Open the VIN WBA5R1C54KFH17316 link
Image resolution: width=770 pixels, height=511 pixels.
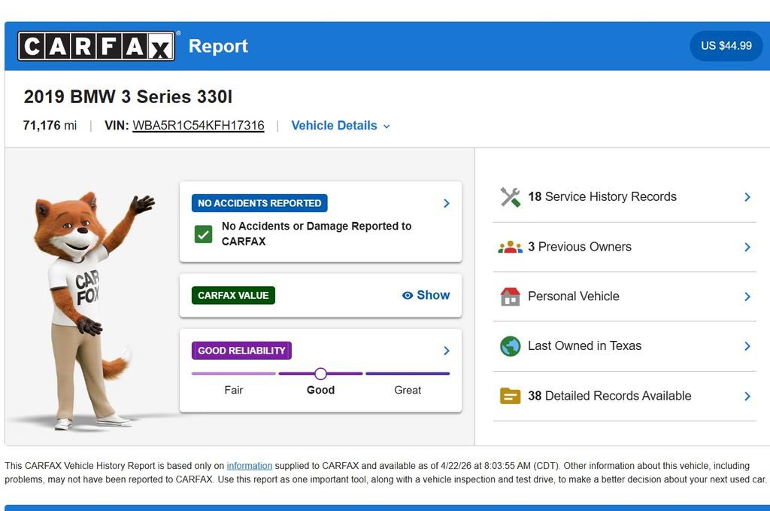click(199, 126)
